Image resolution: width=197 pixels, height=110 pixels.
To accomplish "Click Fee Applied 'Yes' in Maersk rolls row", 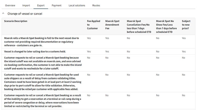I will 89,38.
